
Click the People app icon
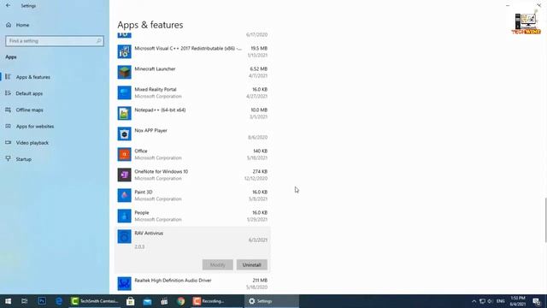coord(124,216)
